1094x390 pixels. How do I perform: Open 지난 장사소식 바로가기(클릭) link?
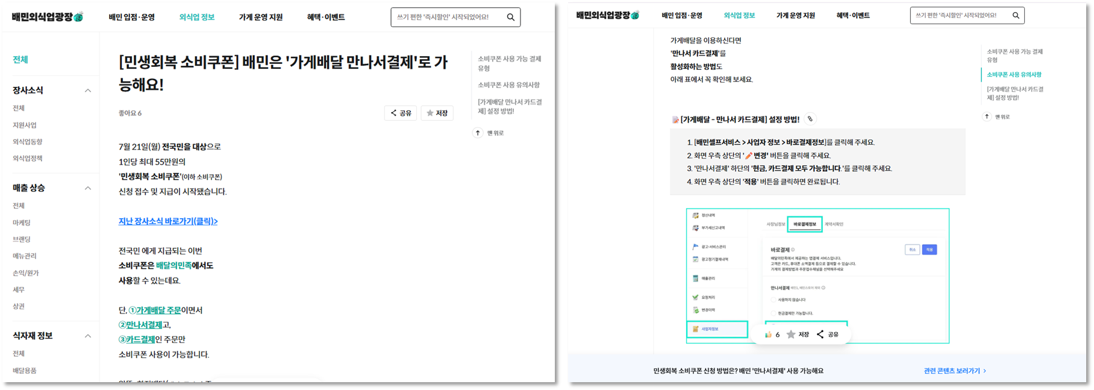point(168,221)
